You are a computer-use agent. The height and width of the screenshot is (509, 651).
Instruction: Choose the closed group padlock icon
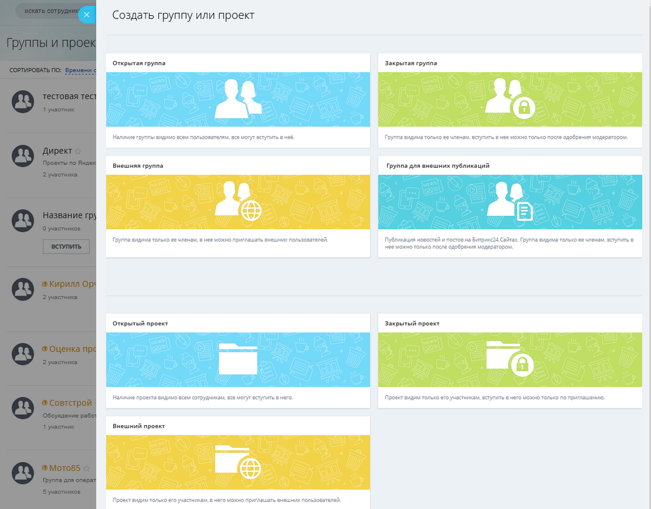(524, 108)
